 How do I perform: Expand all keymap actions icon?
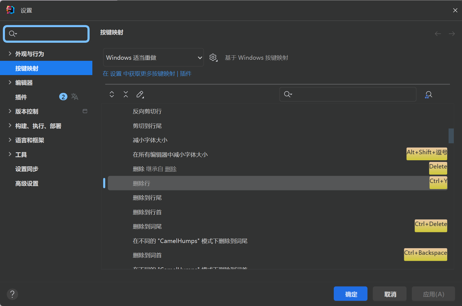pos(112,94)
